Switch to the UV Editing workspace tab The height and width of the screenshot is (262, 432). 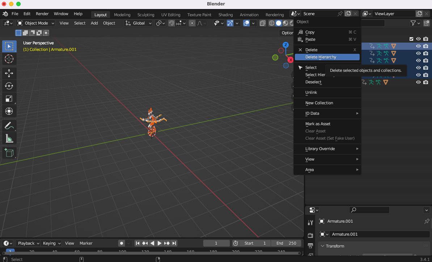[171, 14]
